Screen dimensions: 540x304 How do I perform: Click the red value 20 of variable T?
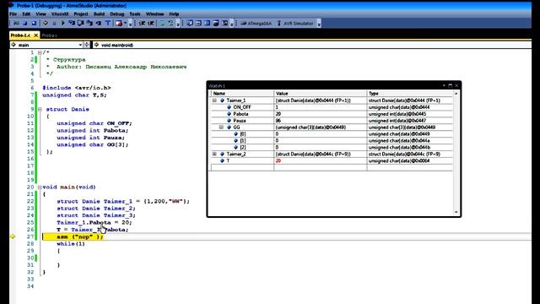[x=278, y=160]
